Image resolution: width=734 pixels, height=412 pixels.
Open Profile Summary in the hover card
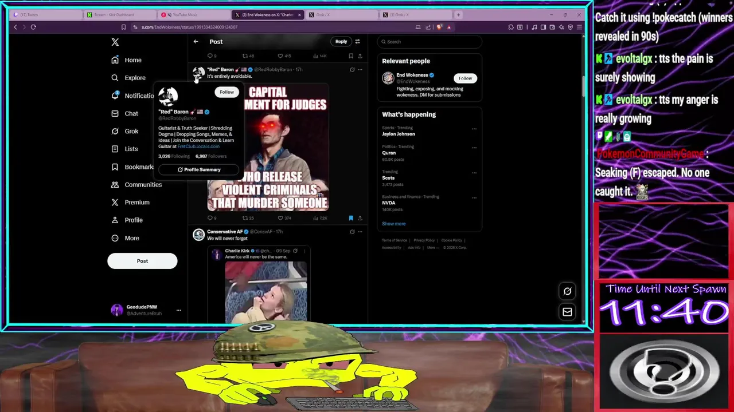198,169
